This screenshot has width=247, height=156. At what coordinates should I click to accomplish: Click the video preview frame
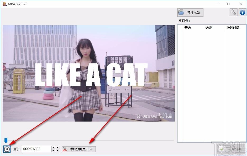tap(88, 73)
